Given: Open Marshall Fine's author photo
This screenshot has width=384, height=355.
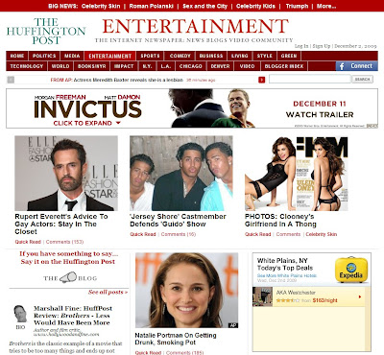Looking at the screenshot, I should click(x=20, y=315).
